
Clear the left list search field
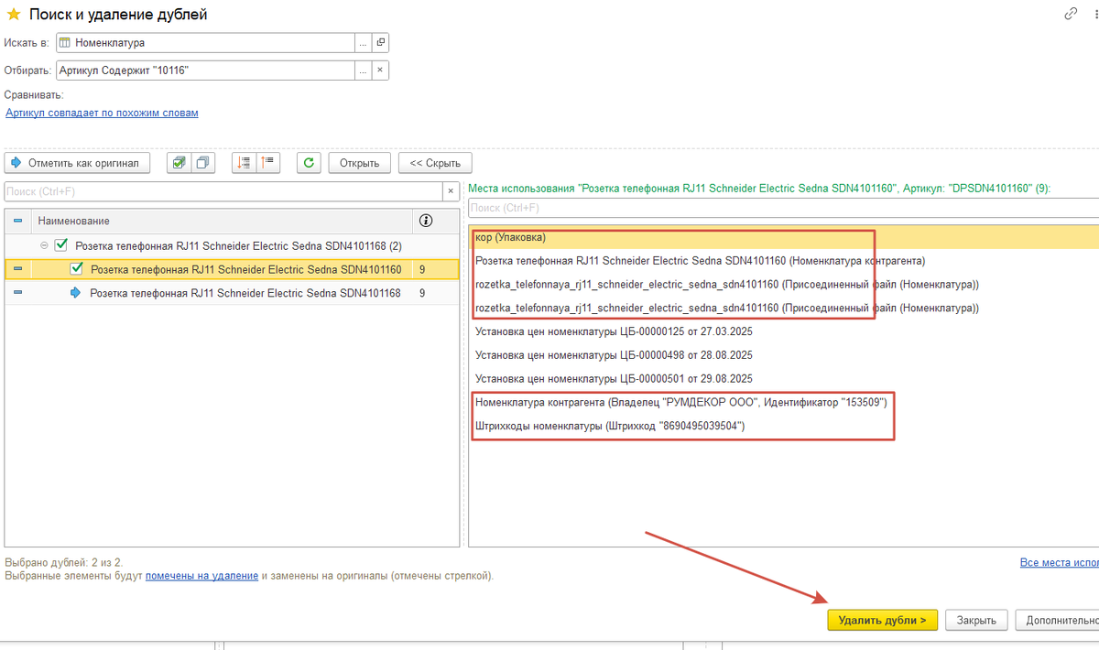pyautogui.click(x=451, y=191)
